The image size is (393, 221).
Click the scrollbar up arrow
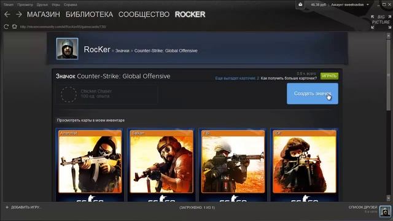point(388,36)
